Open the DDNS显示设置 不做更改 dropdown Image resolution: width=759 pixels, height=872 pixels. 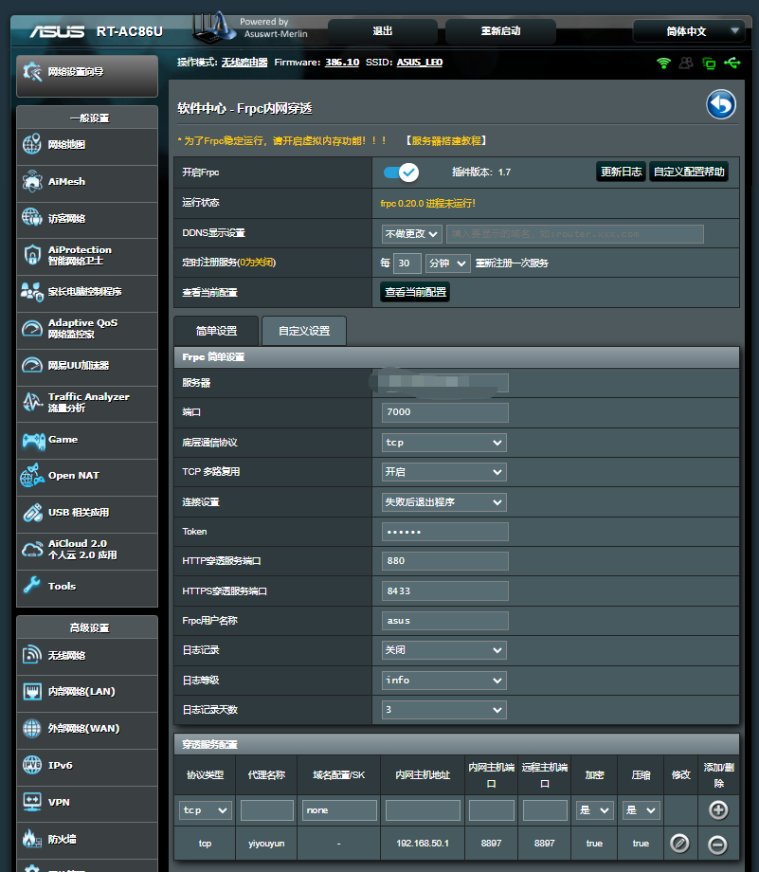pos(412,234)
